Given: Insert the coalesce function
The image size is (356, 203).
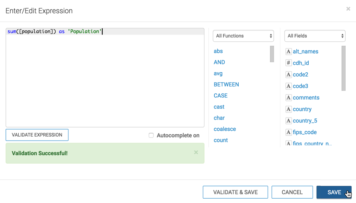Looking at the screenshot, I should click(x=225, y=129).
